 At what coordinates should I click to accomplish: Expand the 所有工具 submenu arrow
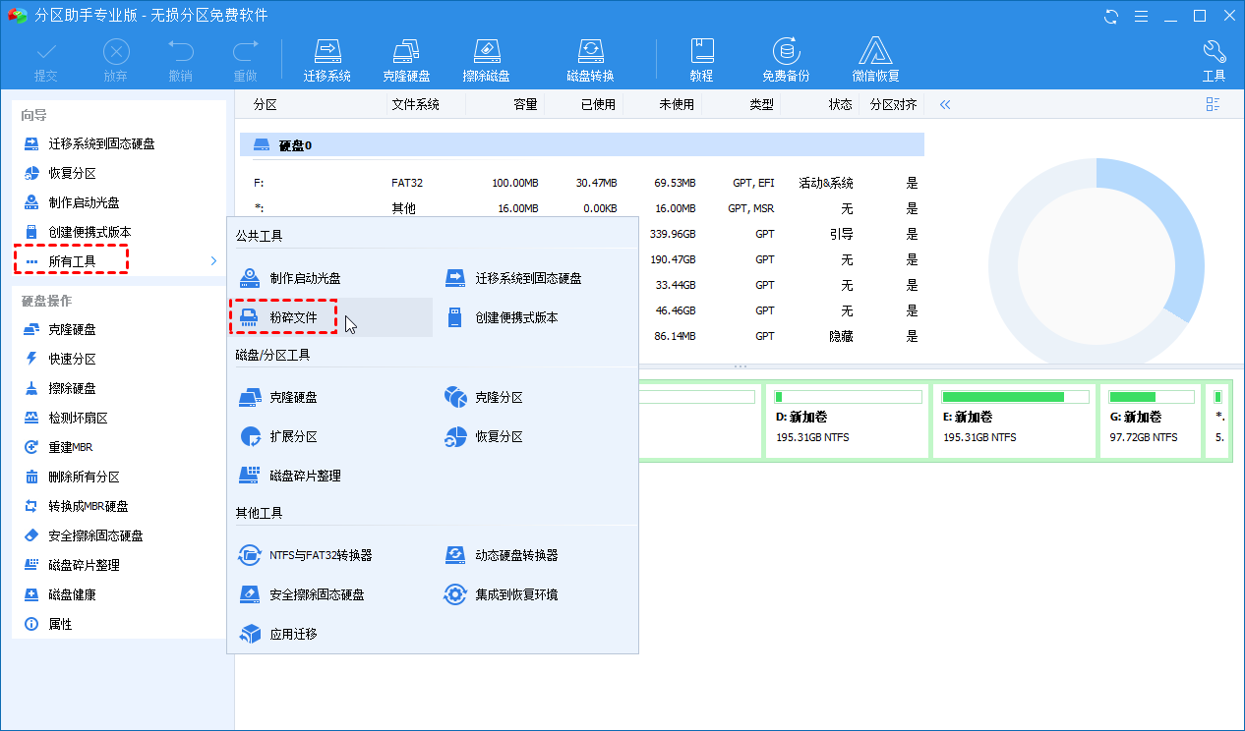pyautogui.click(x=214, y=260)
